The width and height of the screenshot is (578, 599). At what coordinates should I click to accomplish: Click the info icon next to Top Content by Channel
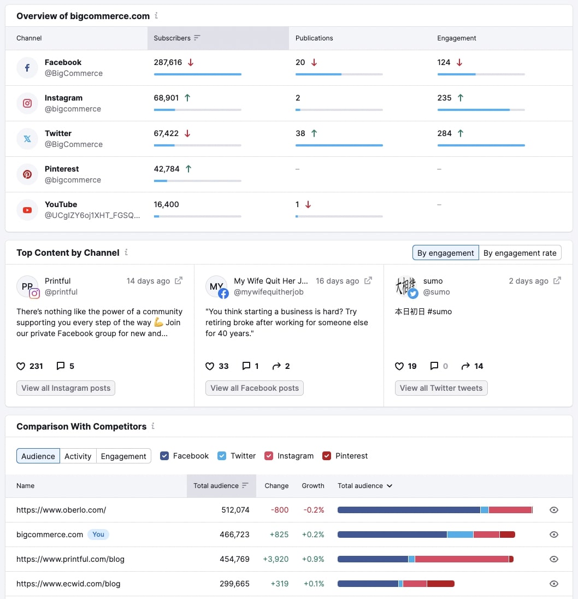(x=126, y=252)
